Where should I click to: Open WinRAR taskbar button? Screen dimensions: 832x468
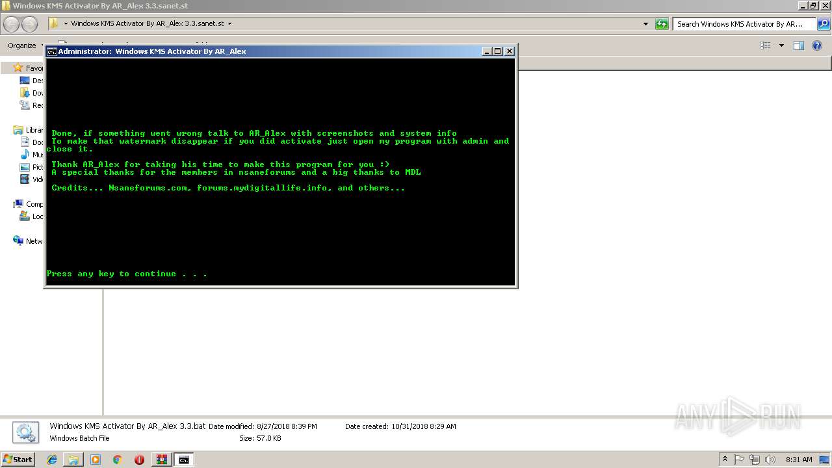click(x=161, y=460)
